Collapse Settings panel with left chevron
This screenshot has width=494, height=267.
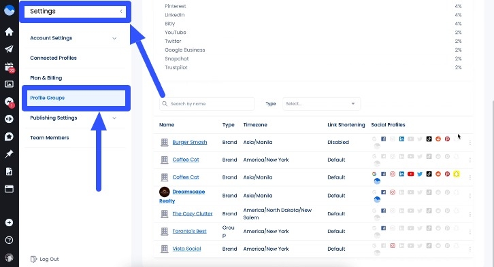(x=121, y=12)
